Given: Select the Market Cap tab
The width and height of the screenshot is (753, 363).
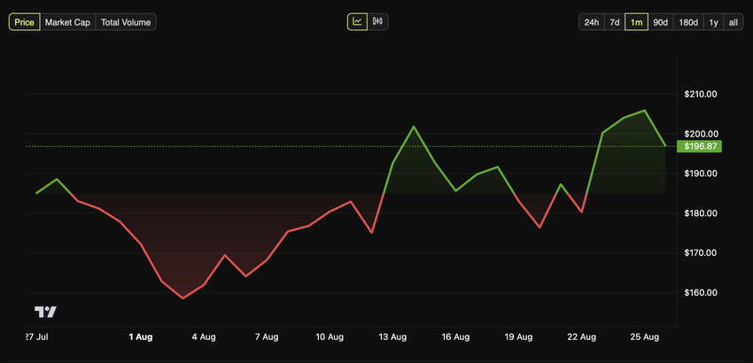Looking at the screenshot, I should point(67,22).
